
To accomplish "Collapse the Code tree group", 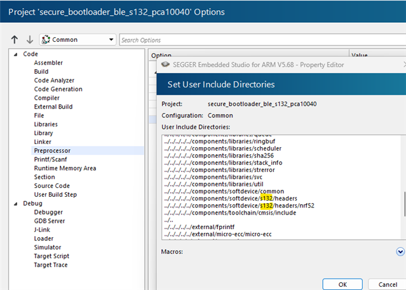I will pyautogui.click(x=15, y=55).
